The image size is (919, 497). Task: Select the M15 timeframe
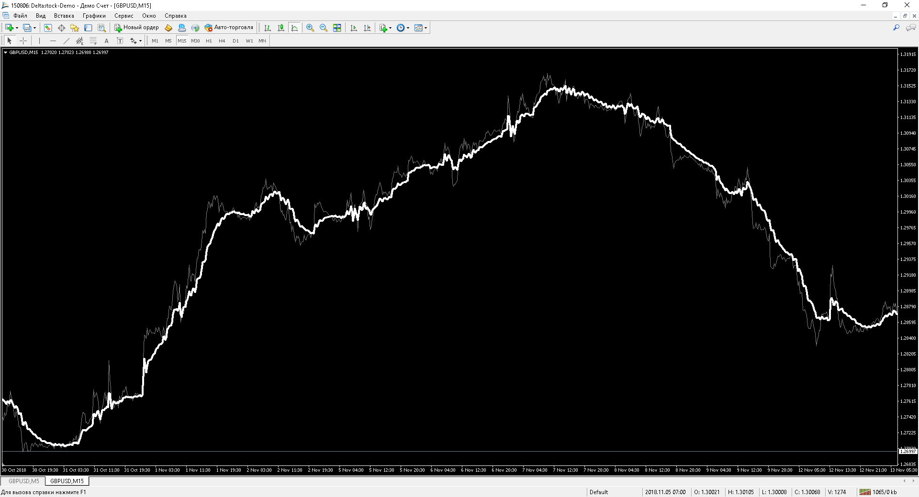click(182, 41)
